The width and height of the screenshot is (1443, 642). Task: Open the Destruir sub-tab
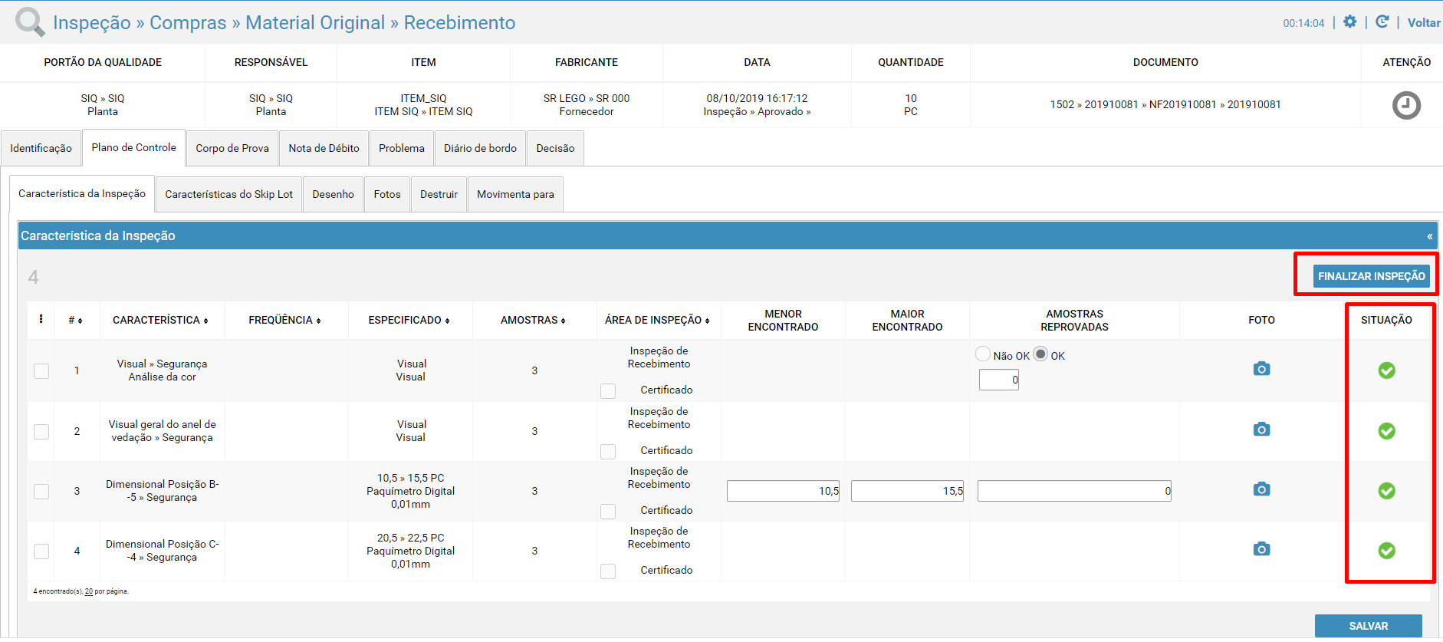pos(439,194)
